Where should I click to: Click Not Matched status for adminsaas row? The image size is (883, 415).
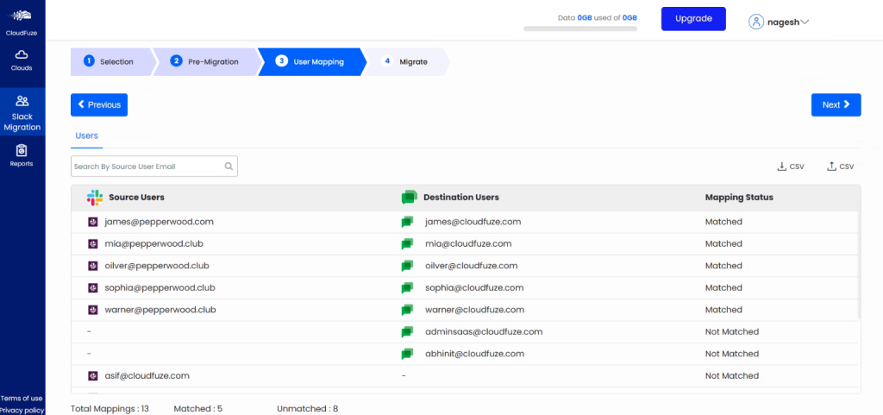(732, 331)
